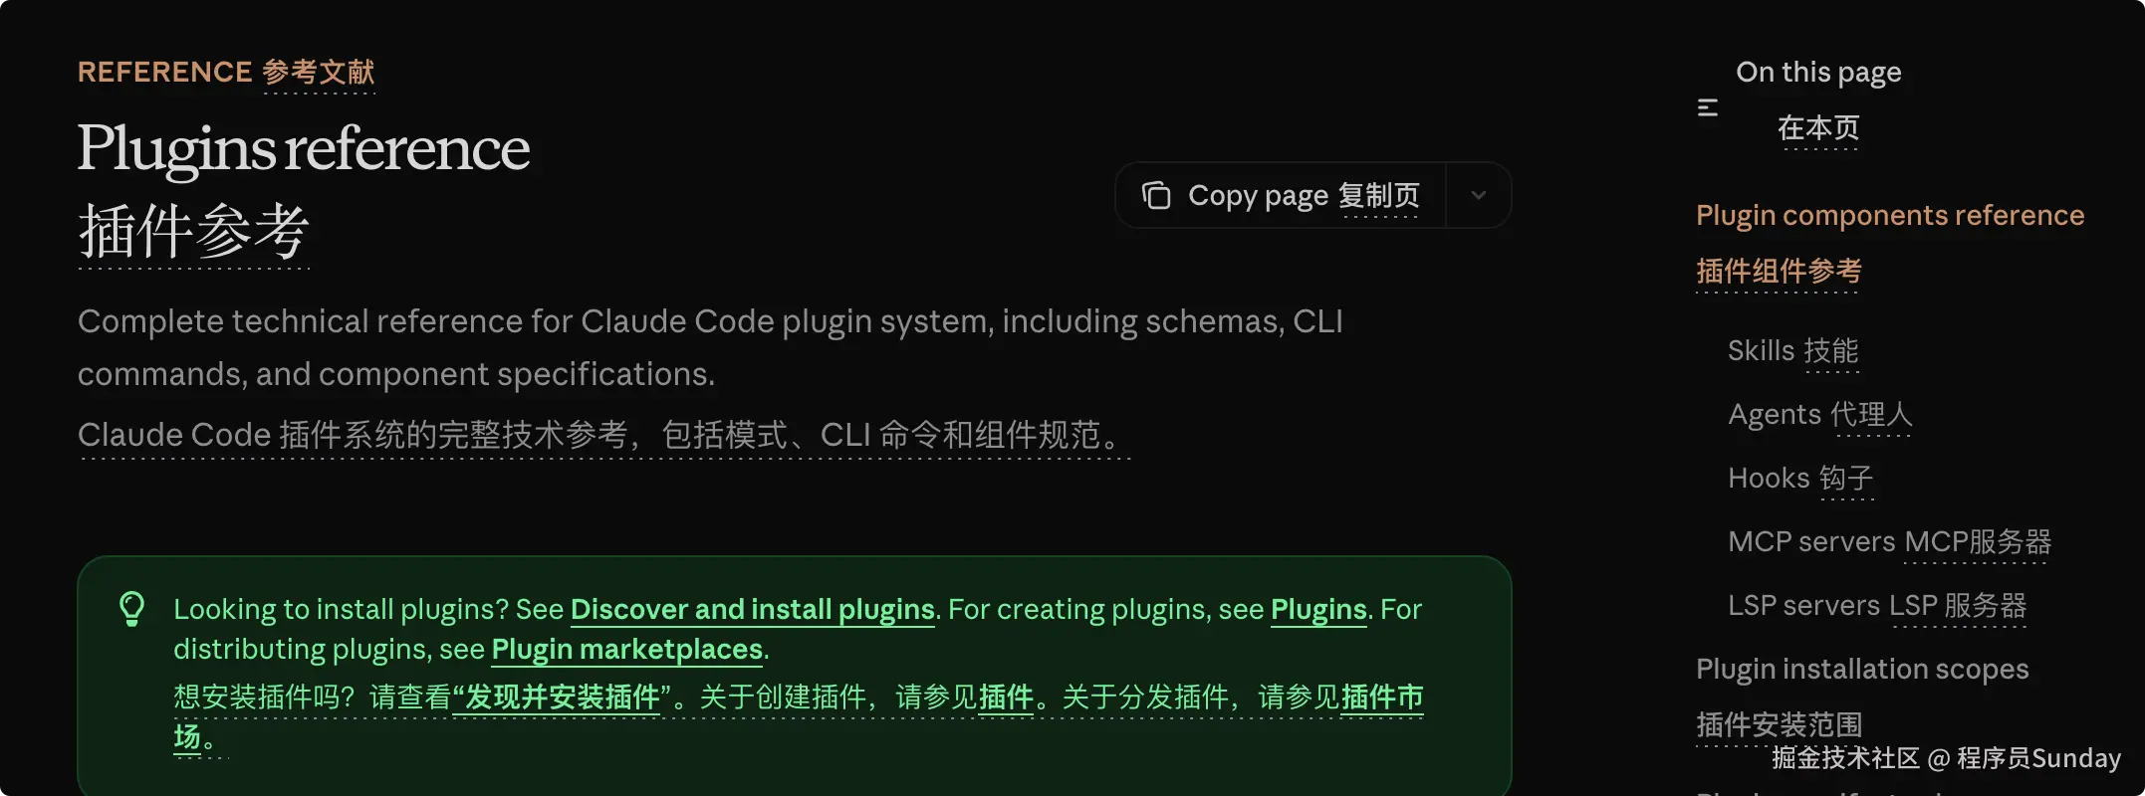Jump to the Agents 代理人 section
The height and width of the screenshot is (796, 2145).
point(1820,414)
